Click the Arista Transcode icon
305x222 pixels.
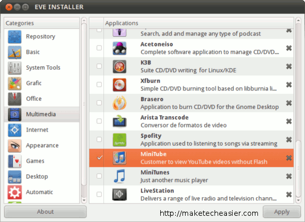(119, 121)
